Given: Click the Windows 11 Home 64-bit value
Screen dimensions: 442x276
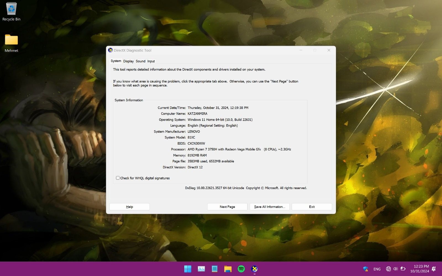Looking at the screenshot, I should 220,120.
